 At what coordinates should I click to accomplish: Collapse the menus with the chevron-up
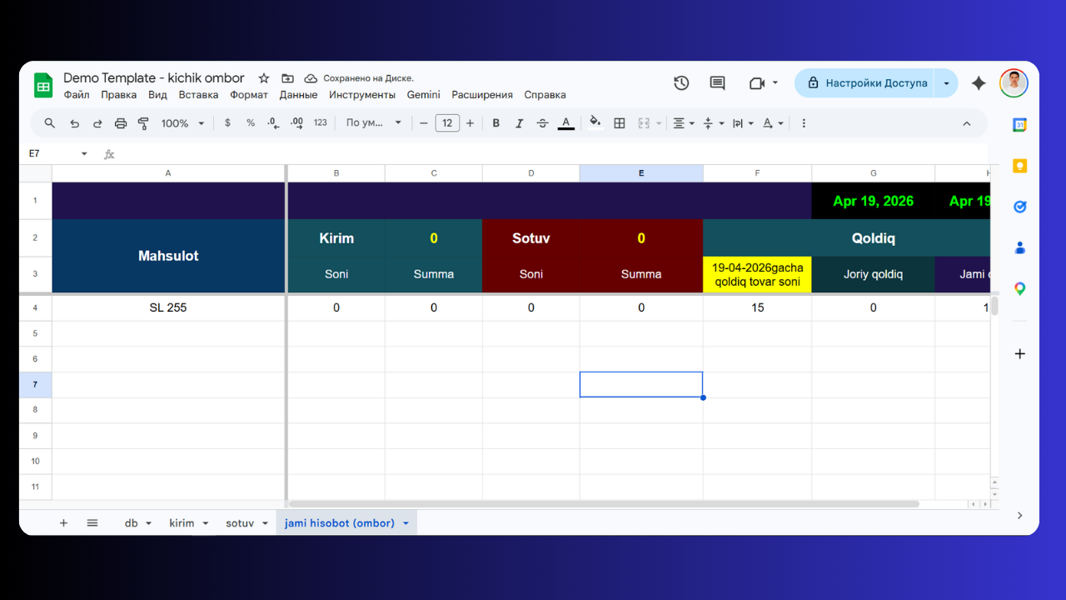tap(967, 123)
